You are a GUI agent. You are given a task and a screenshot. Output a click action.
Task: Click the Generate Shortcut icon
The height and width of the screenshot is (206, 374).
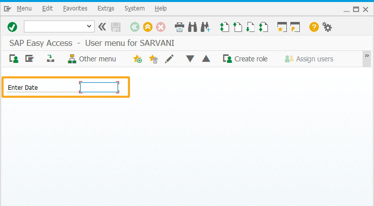(295, 27)
